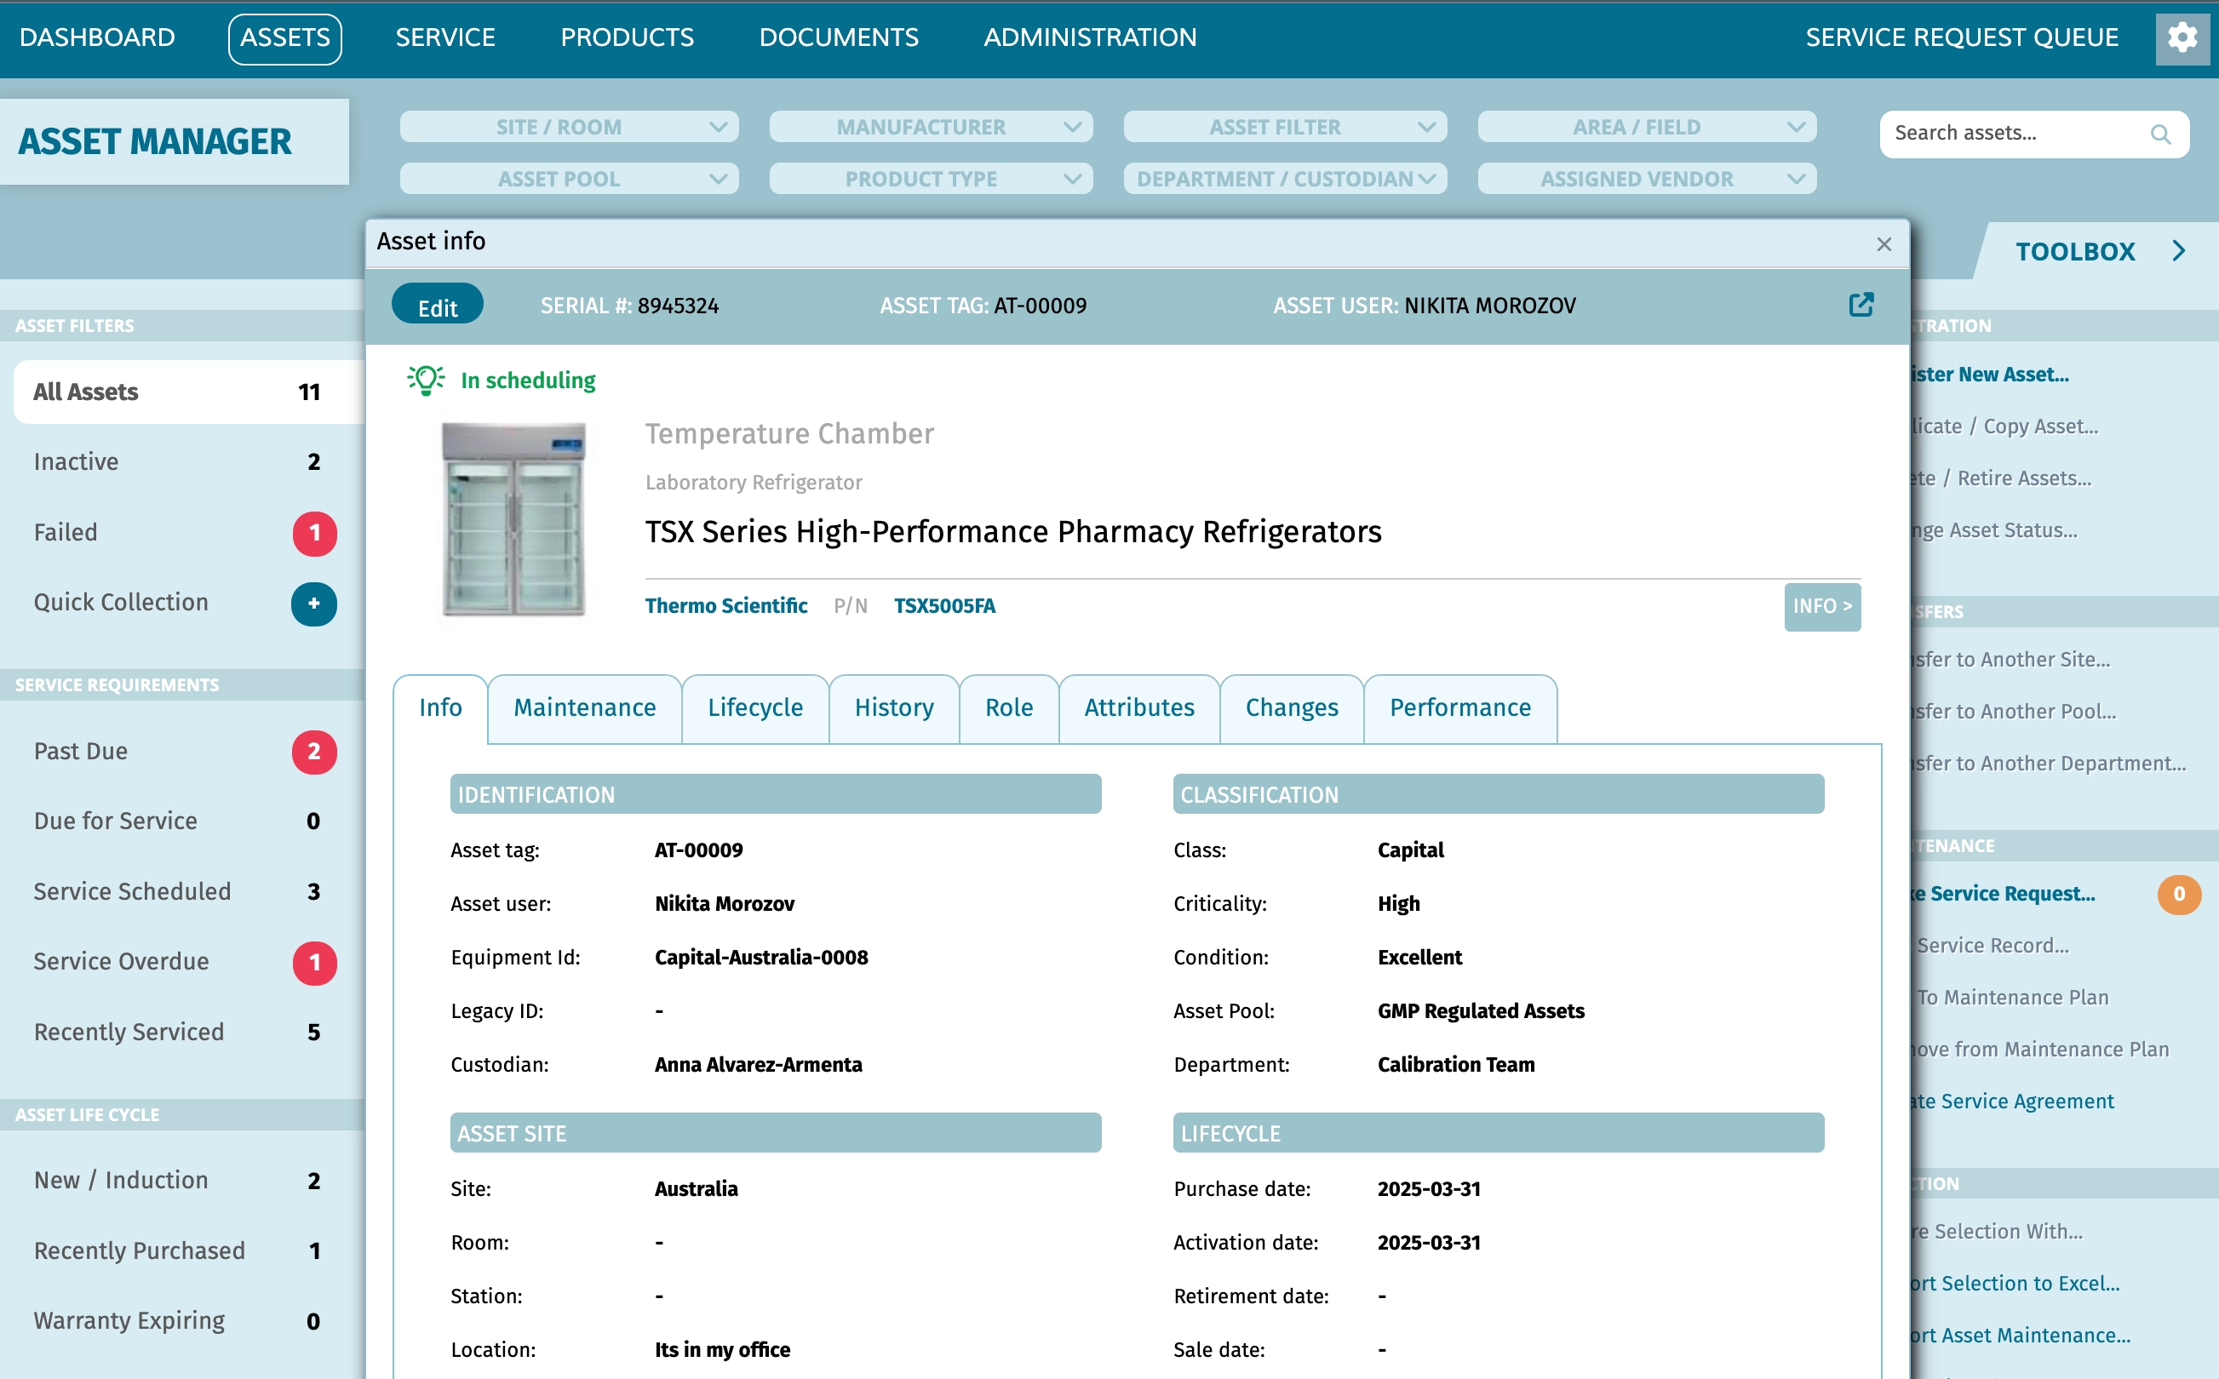Switch to the History tab
This screenshot has height=1379, width=2219.
[x=894, y=707]
